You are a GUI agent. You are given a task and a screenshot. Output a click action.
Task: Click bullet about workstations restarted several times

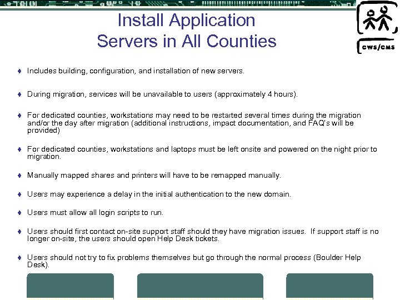tap(194, 123)
